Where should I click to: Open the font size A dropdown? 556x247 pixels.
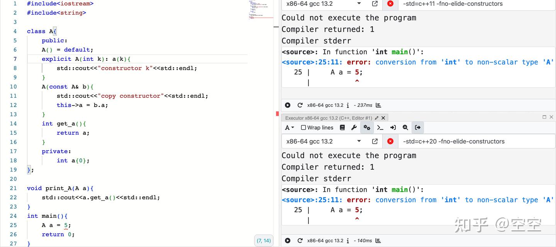coord(290,127)
